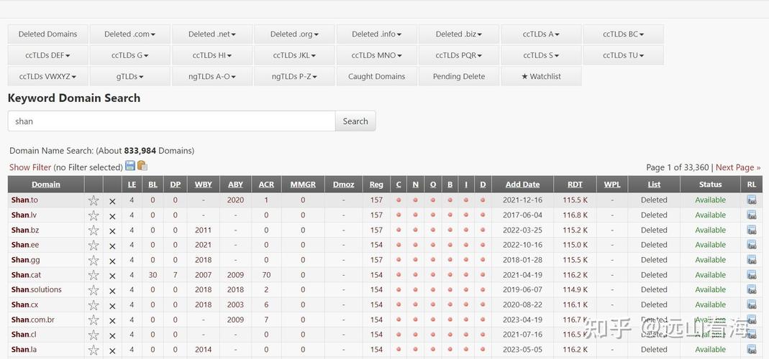
Task: Click the Search button
Action: tap(355, 121)
